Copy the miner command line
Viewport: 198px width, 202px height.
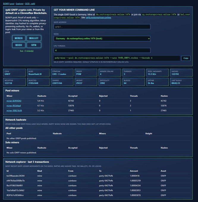(186, 58)
